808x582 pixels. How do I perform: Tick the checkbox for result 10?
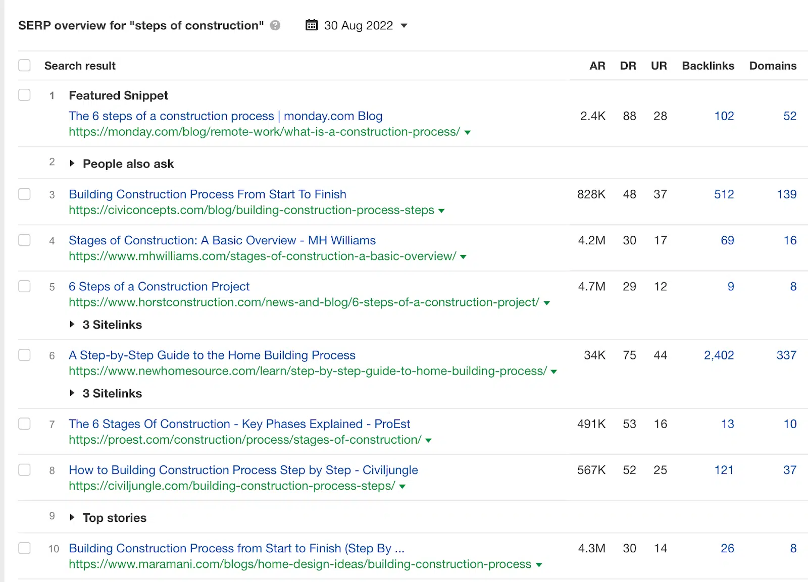pyautogui.click(x=24, y=548)
